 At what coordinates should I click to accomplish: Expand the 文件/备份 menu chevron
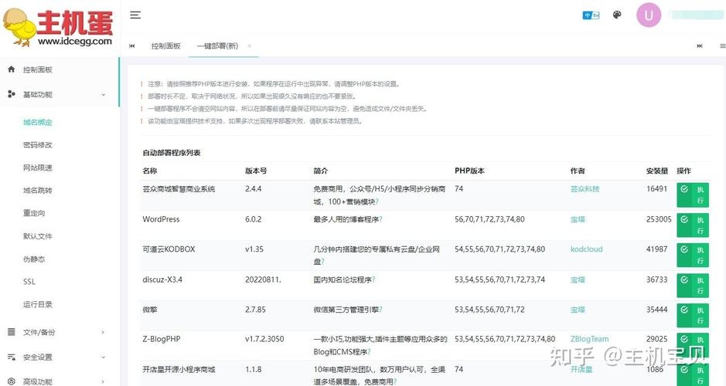point(103,333)
